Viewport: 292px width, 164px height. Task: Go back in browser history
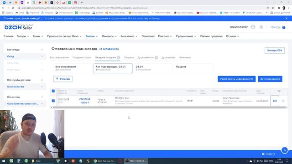coord(3,8)
